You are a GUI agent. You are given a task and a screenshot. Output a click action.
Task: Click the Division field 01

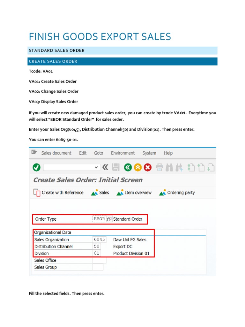coord(96,253)
